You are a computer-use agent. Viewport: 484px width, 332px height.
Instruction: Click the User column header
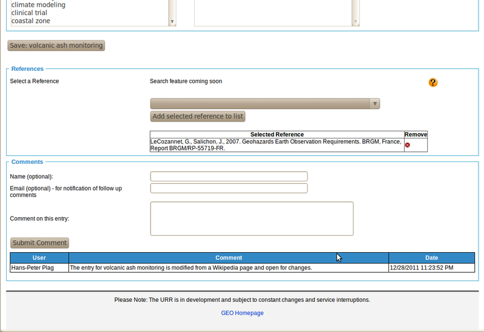[39, 258]
